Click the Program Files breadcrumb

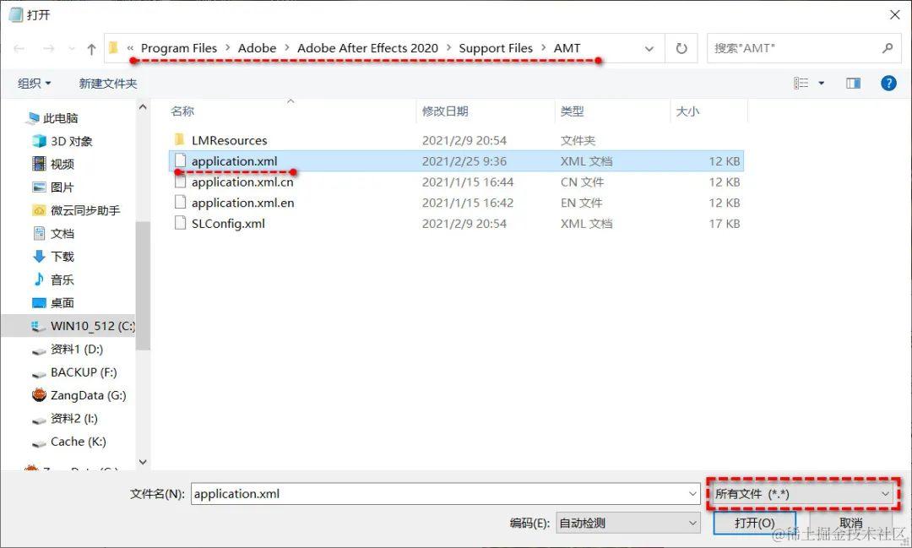pos(178,48)
